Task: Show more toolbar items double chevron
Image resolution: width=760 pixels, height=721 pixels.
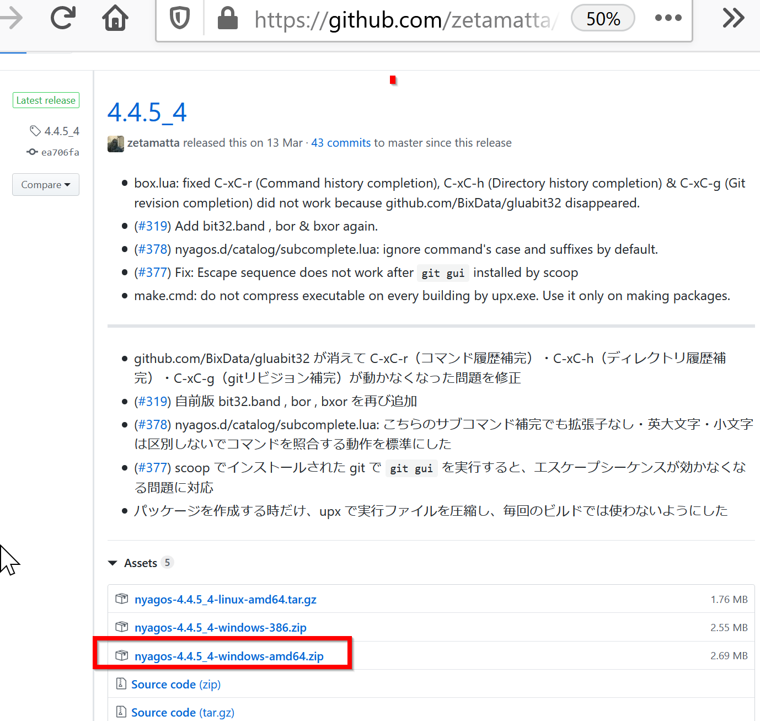Action: pyautogui.click(x=734, y=18)
